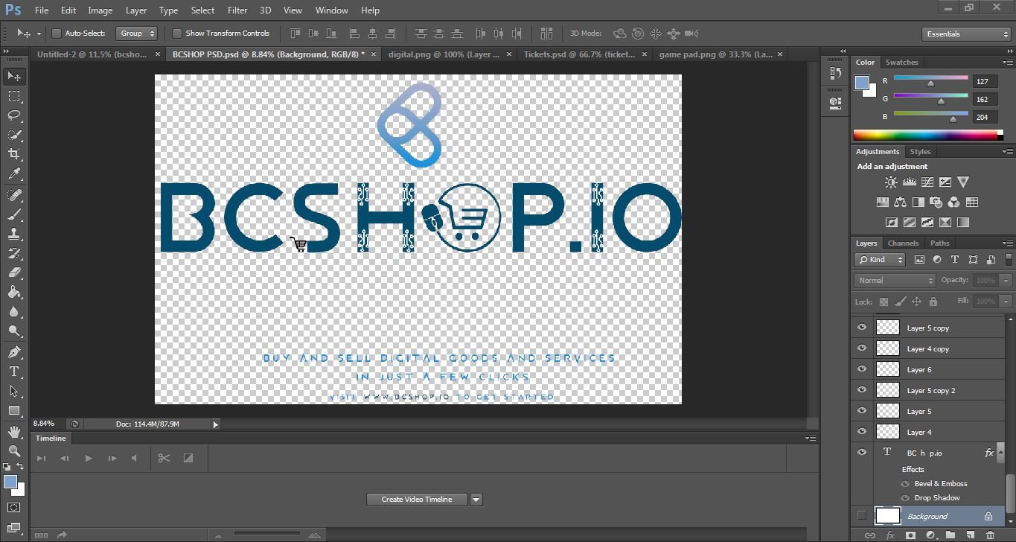
Task: Hide the Layer 5 copy layer
Action: point(862,328)
